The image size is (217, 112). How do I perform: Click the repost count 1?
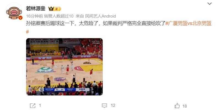(x=40, y=105)
